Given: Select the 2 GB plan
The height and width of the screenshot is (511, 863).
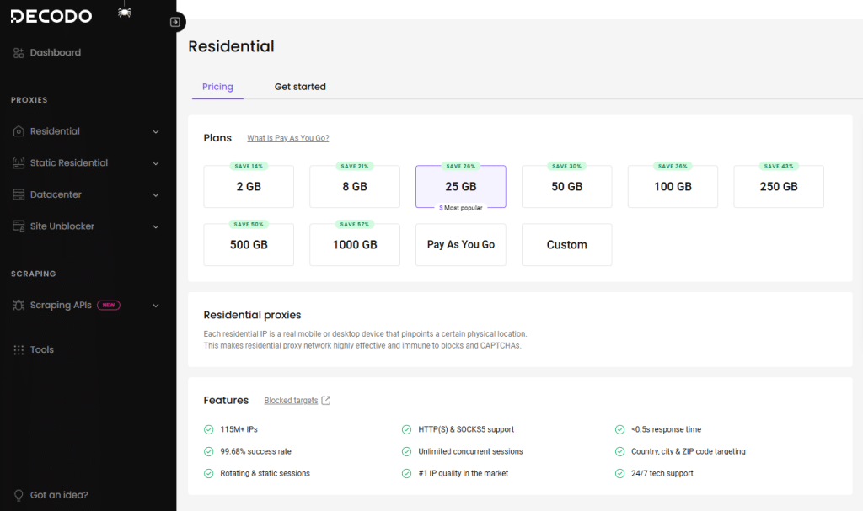Looking at the screenshot, I should pyautogui.click(x=249, y=186).
